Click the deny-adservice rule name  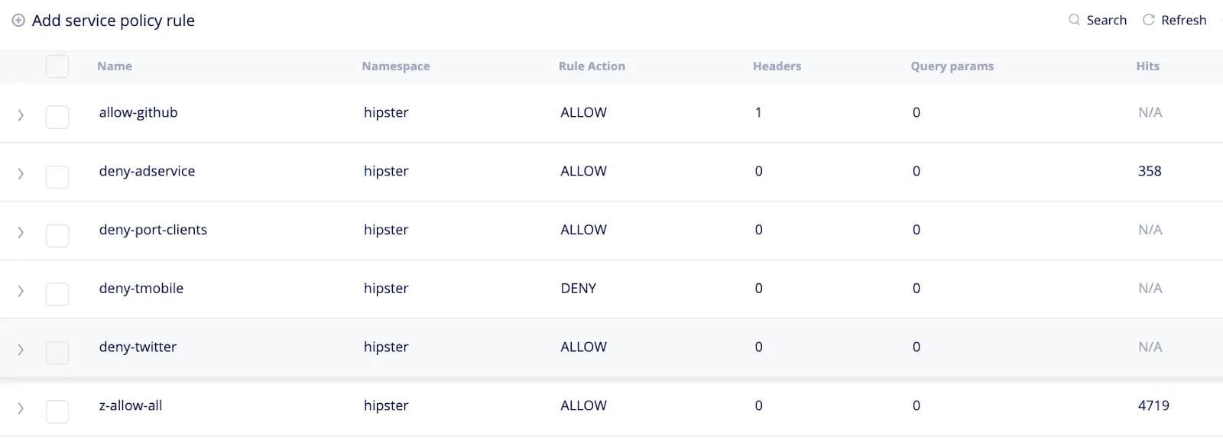click(x=147, y=171)
